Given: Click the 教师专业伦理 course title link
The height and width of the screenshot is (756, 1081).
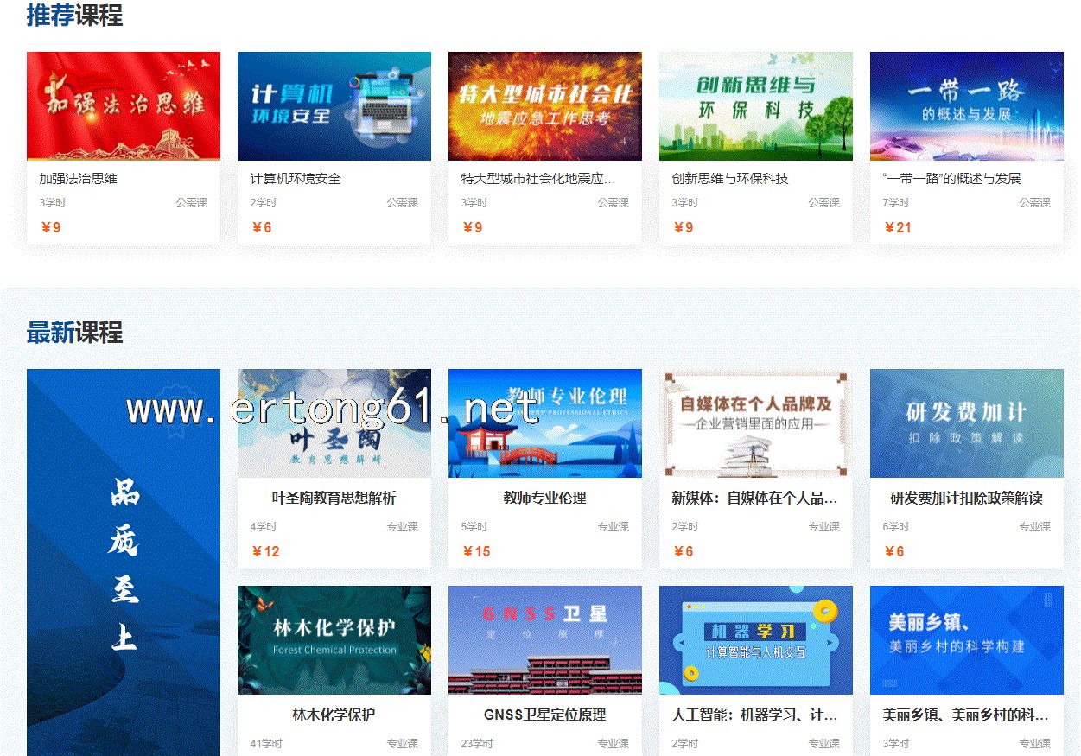Looking at the screenshot, I should pos(544,499).
